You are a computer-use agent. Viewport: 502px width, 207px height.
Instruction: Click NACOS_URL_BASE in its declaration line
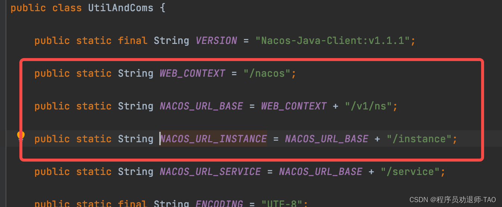click(201, 106)
